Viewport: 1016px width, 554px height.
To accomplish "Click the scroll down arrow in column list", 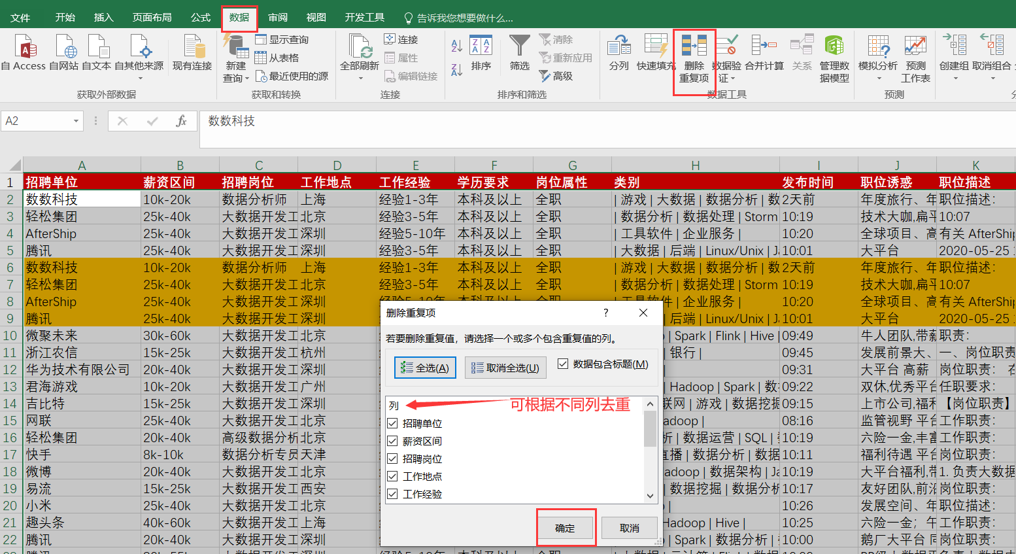I will [x=650, y=496].
